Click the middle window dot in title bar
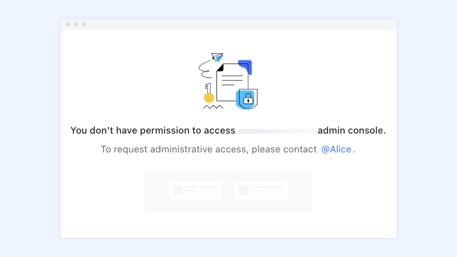The height and width of the screenshot is (257, 457). [x=76, y=24]
